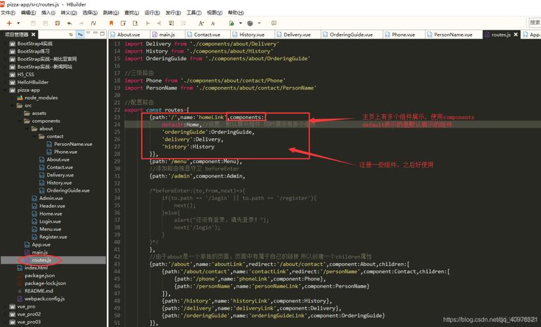Maximize the project manager panel
This screenshot has height=327, width=541.
tap(102, 34)
